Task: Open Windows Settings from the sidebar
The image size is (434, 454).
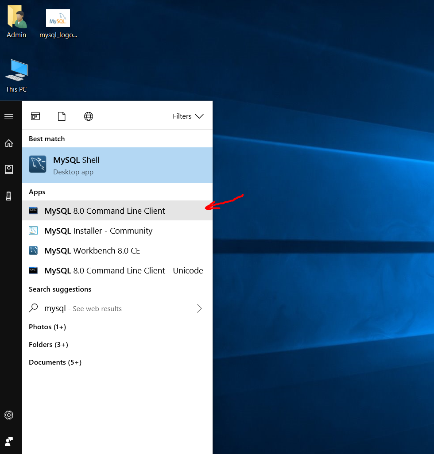Action: pyautogui.click(x=9, y=415)
